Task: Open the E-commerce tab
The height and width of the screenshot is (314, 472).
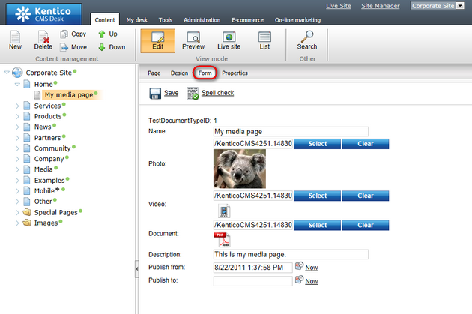Action: click(x=247, y=20)
